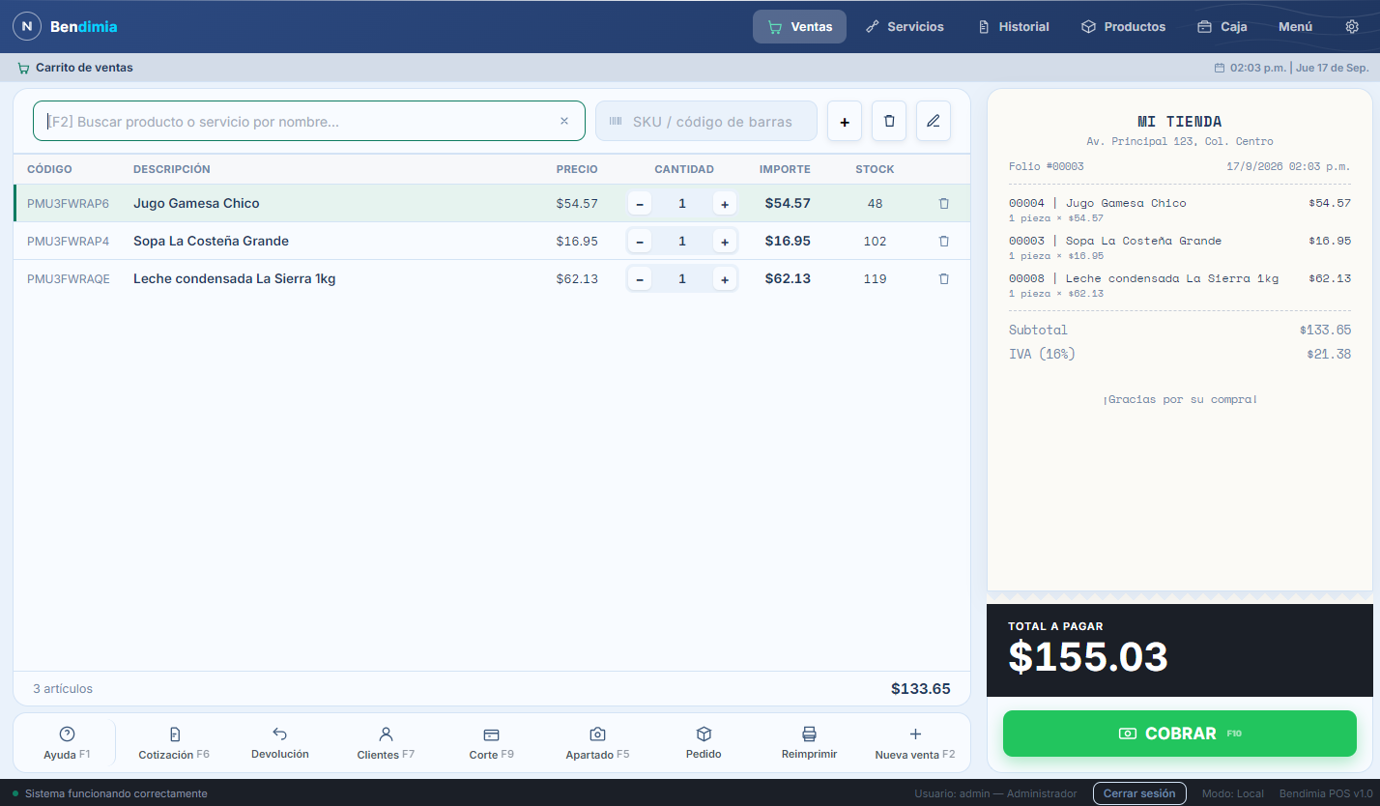Delete Jugo Gamesa Chico row
The height and width of the screenshot is (806, 1380).
click(944, 203)
